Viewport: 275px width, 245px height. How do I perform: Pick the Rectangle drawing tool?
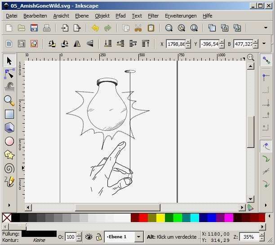coord(9,114)
